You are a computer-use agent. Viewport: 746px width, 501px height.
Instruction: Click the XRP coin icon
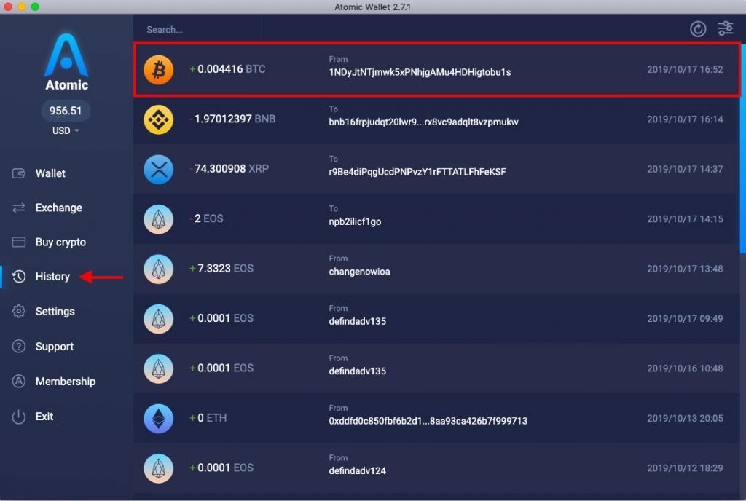[158, 170]
